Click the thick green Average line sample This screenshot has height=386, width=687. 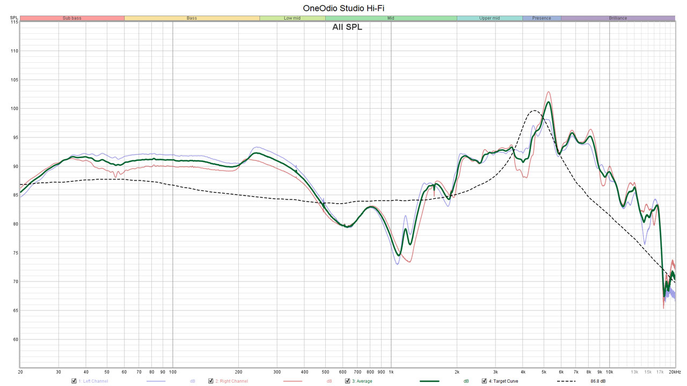(429, 381)
